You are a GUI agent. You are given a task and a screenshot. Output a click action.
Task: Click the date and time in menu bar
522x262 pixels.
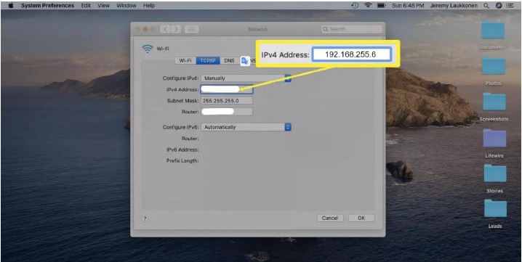coord(408,6)
